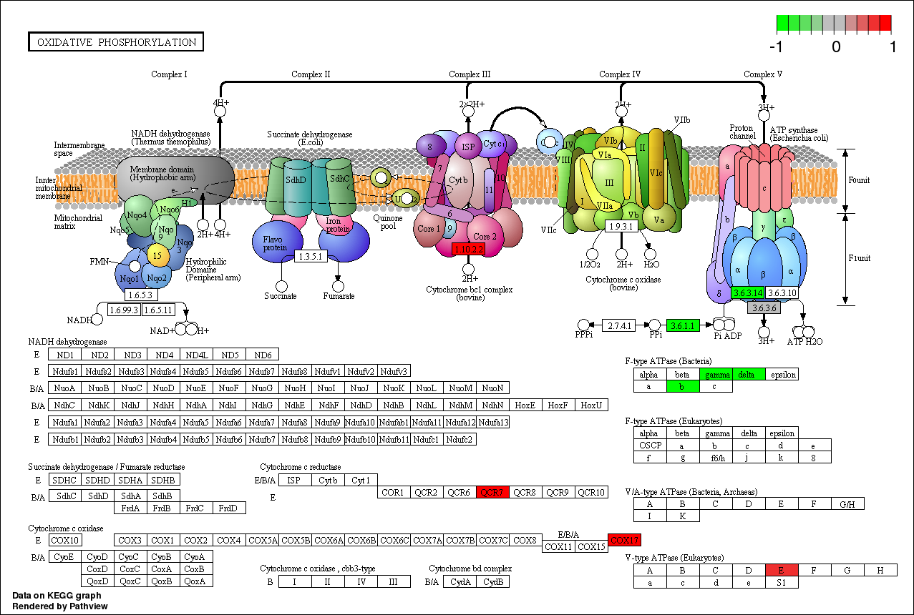Screen dimensions: 914x615
Task: Select the ND4L gene box
Action: [x=197, y=355]
